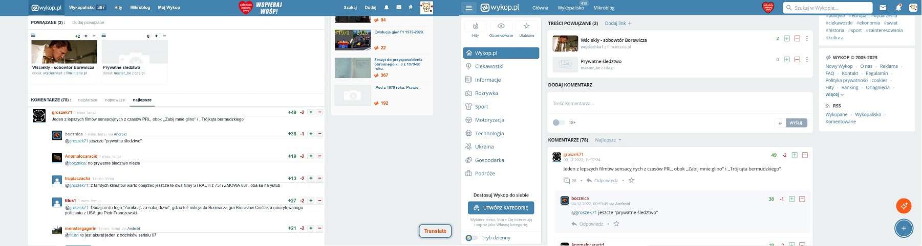922x246 pixels.
Task: Click the Translate button
Action: (x=435, y=231)
